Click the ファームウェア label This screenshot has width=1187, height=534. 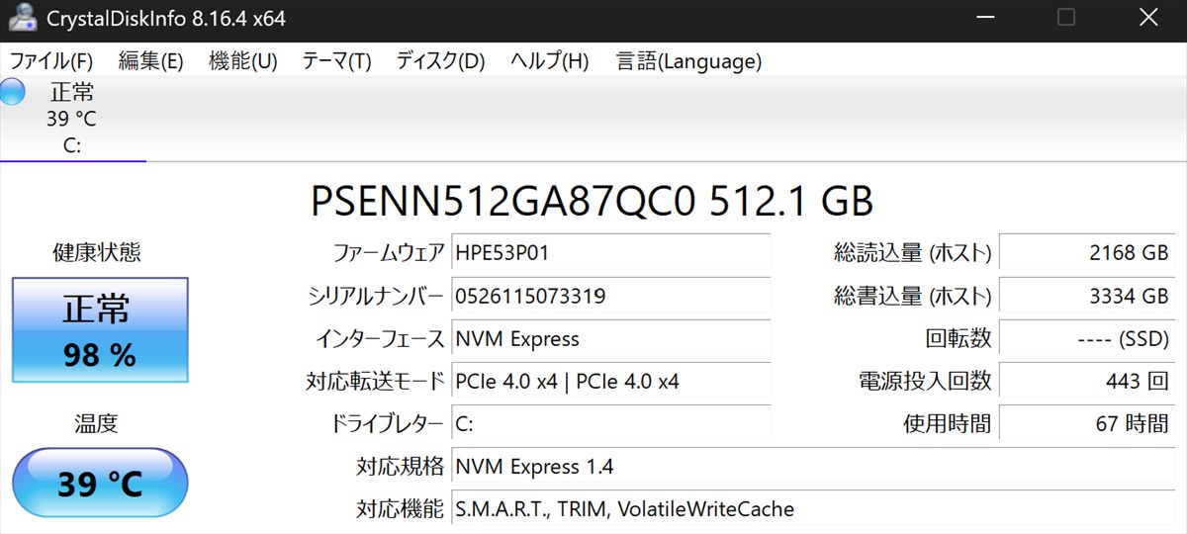388,252
